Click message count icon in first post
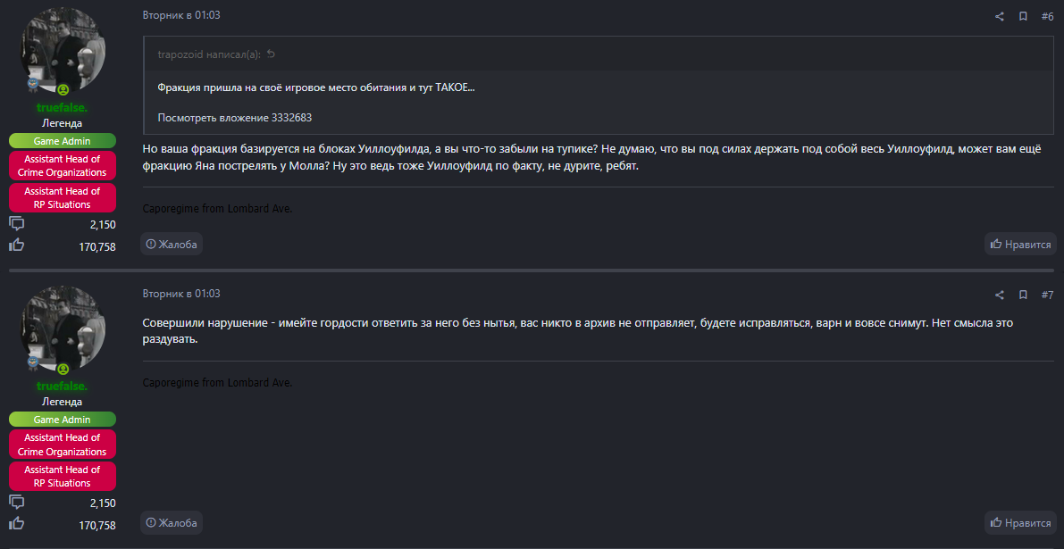Viewport: 1064px width, 549px height. tap(17, 224)
